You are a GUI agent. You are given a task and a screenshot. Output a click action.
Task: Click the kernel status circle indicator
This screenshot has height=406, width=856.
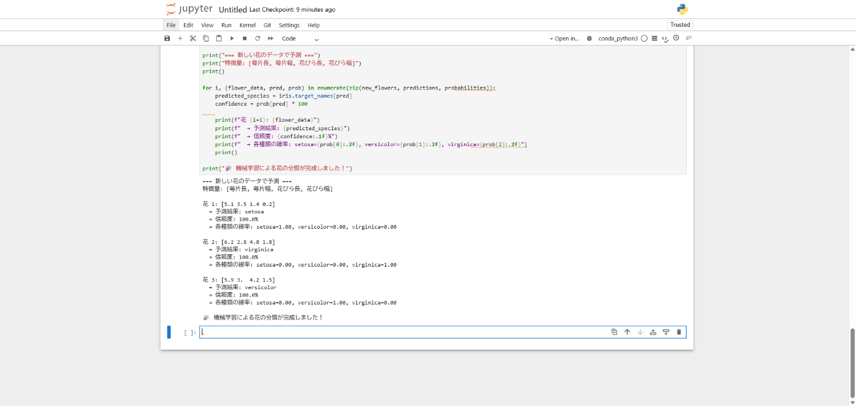click(644, 39)
